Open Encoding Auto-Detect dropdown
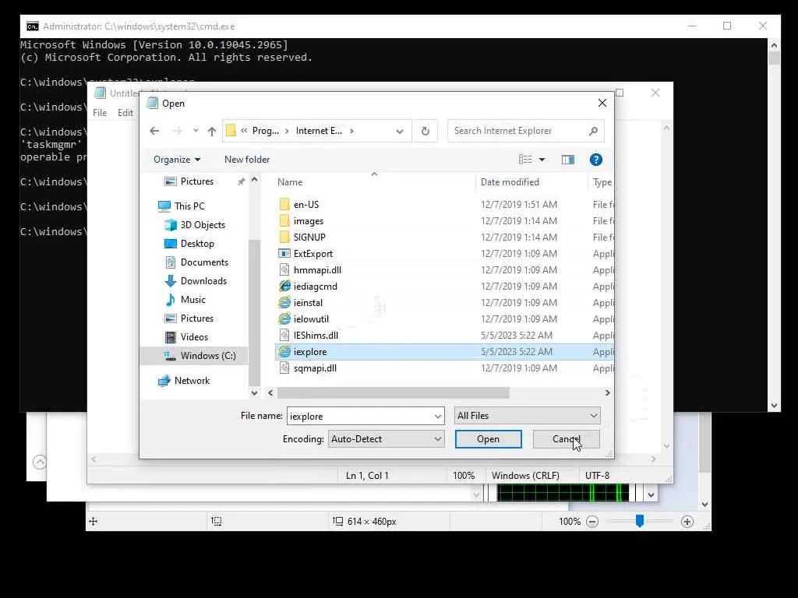 point(387,439)
